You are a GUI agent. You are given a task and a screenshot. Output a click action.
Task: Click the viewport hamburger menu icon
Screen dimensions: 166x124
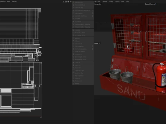click(x=95, y=1)
